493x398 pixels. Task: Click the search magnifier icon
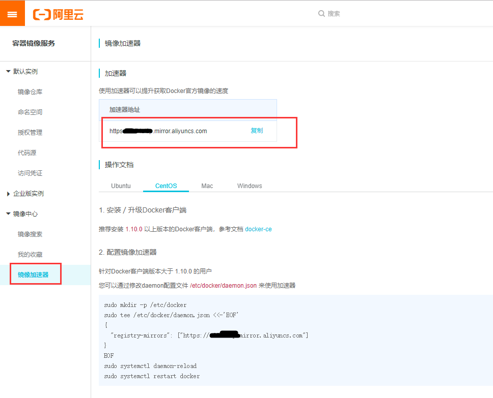(x=321, y=14)
